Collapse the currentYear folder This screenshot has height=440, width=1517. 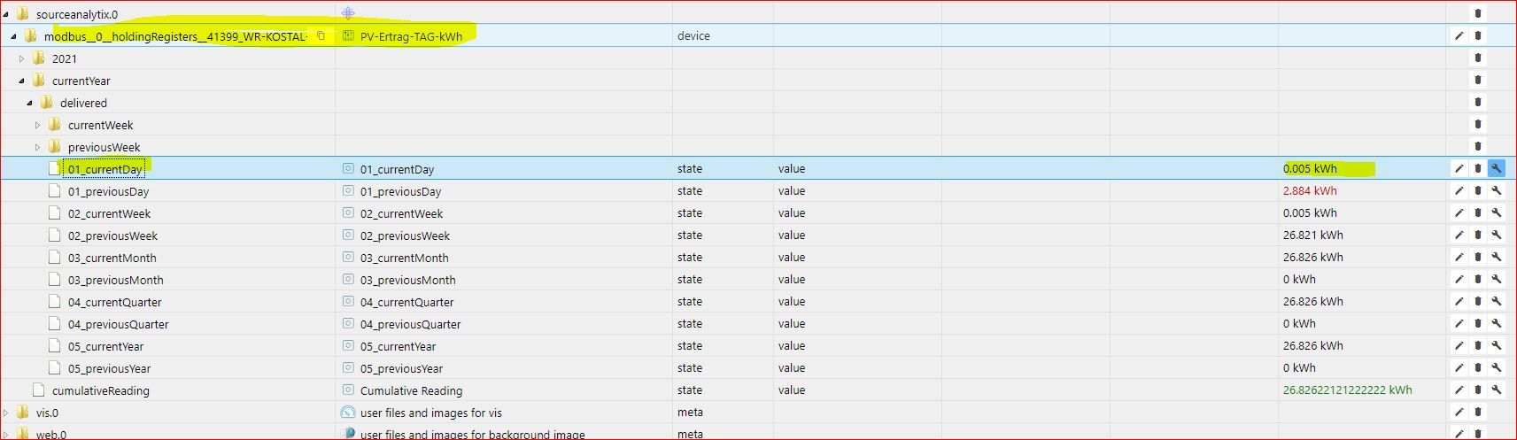(21, 81)
